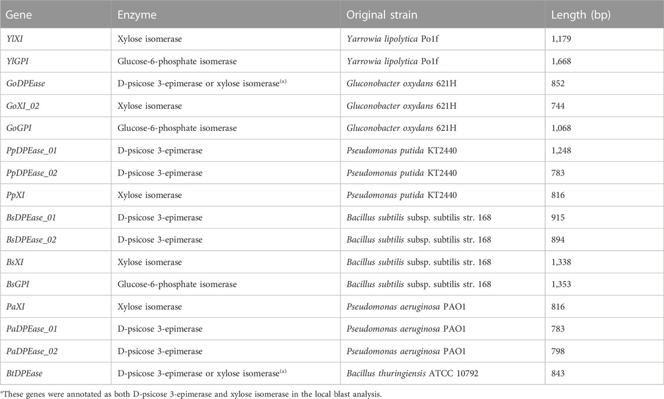664x399 pixels.
Task: Click the footnote text below the table
Action: coord(191,394)
